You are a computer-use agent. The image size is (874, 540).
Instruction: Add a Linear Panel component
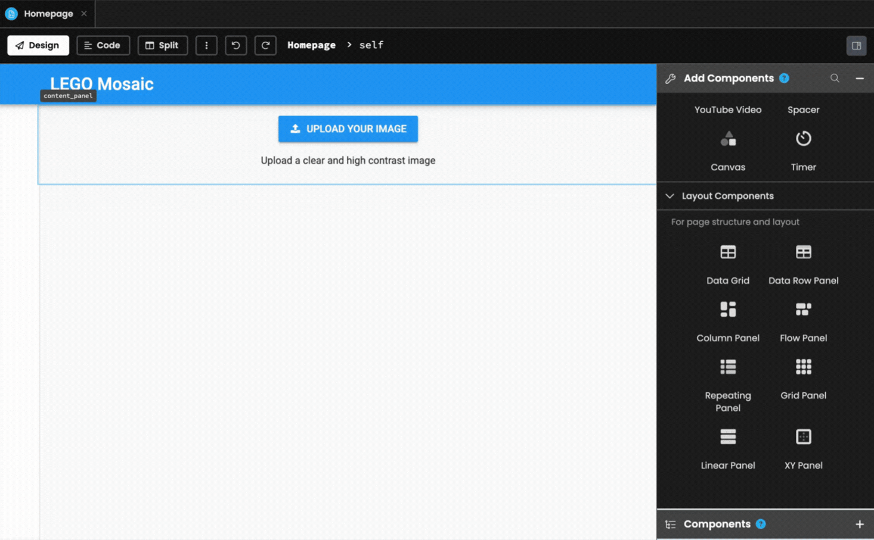(x=727, y=449)
